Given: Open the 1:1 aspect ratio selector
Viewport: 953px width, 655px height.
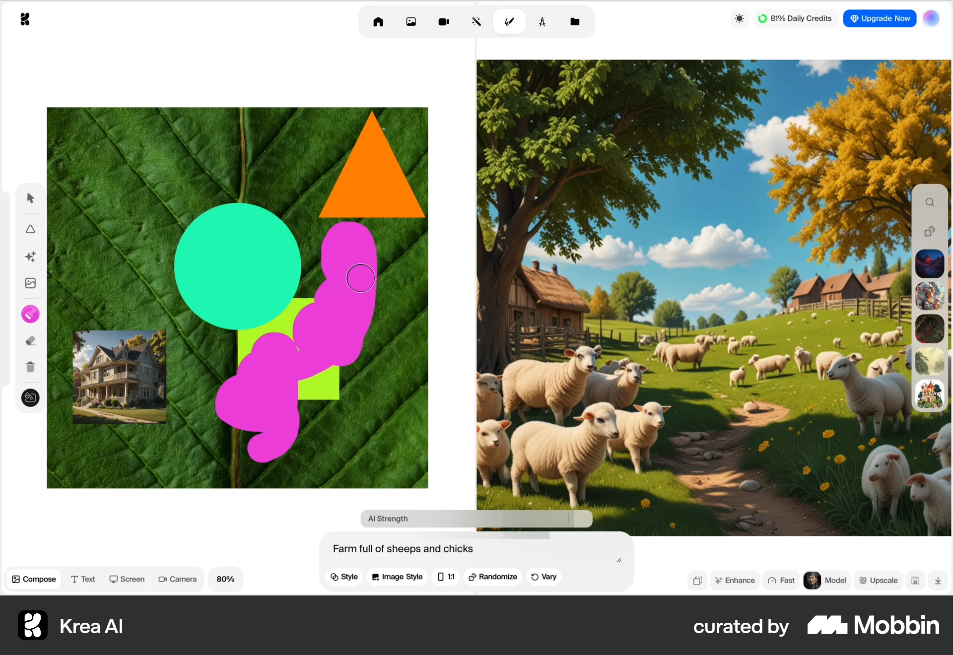Looking at the screenshot, I should click(x=446, y=577).
